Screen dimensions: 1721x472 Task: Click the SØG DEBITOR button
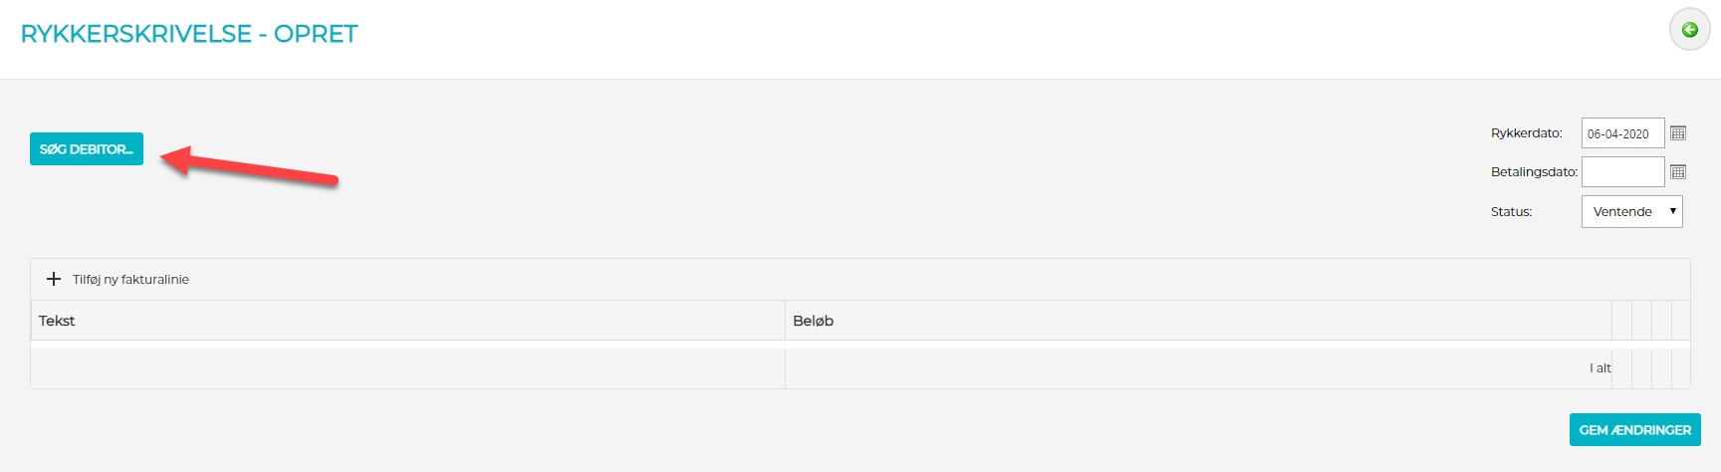click(87, 149)
